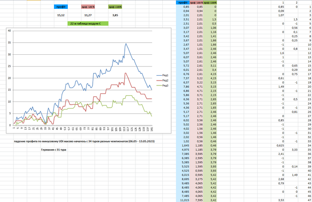The width and height of the screenshot is (312, 202).
Task: Click the blue column cell 5,72
Action: (183, 65)
